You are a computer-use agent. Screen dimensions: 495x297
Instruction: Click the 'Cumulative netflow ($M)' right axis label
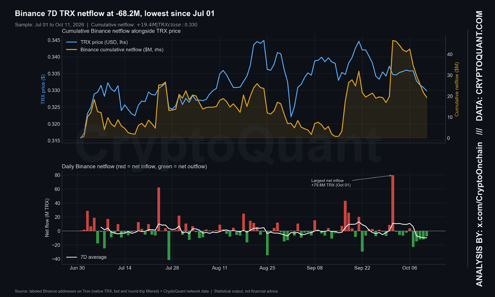(x=456, y=89)
